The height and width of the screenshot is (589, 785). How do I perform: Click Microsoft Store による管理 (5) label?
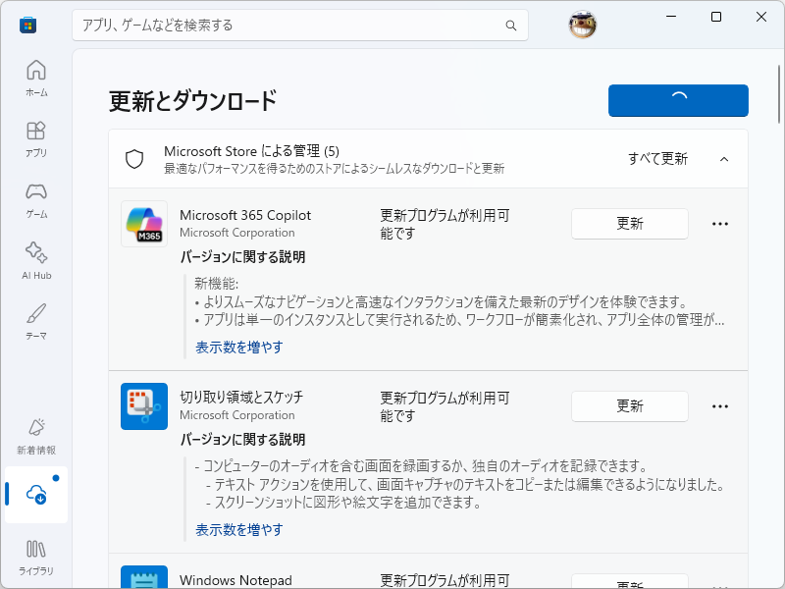(x=251, y=151)
